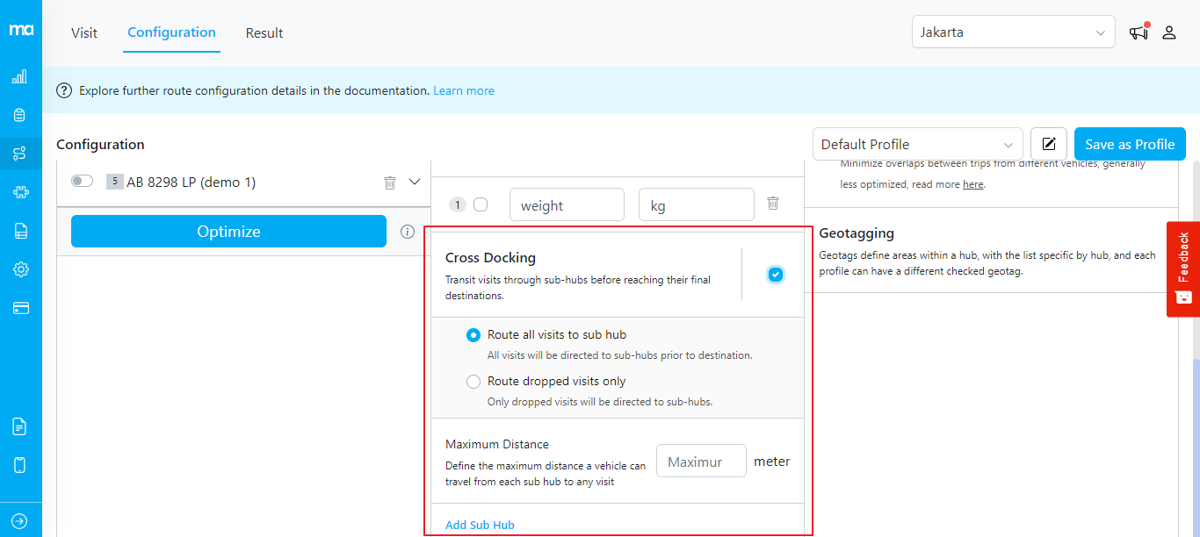Click the route optimization sidebar icon
The width and height of the screenshot is (1200, 537).
pyautogui.click(x=19, y=154)
